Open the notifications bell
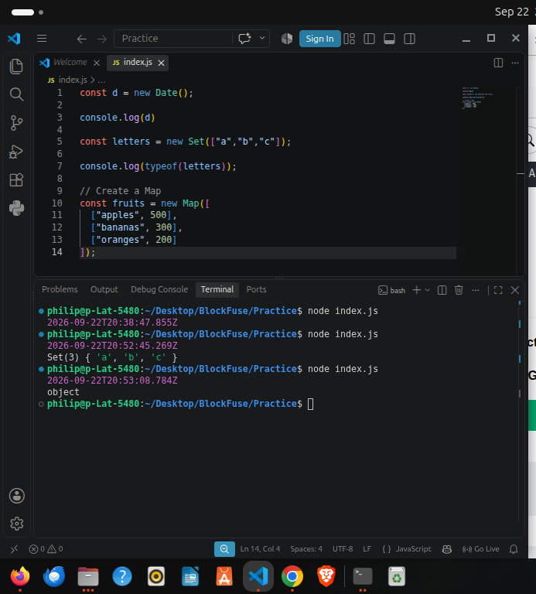Image resolution: width=536 pixels, height=594 pixels. 514,549
